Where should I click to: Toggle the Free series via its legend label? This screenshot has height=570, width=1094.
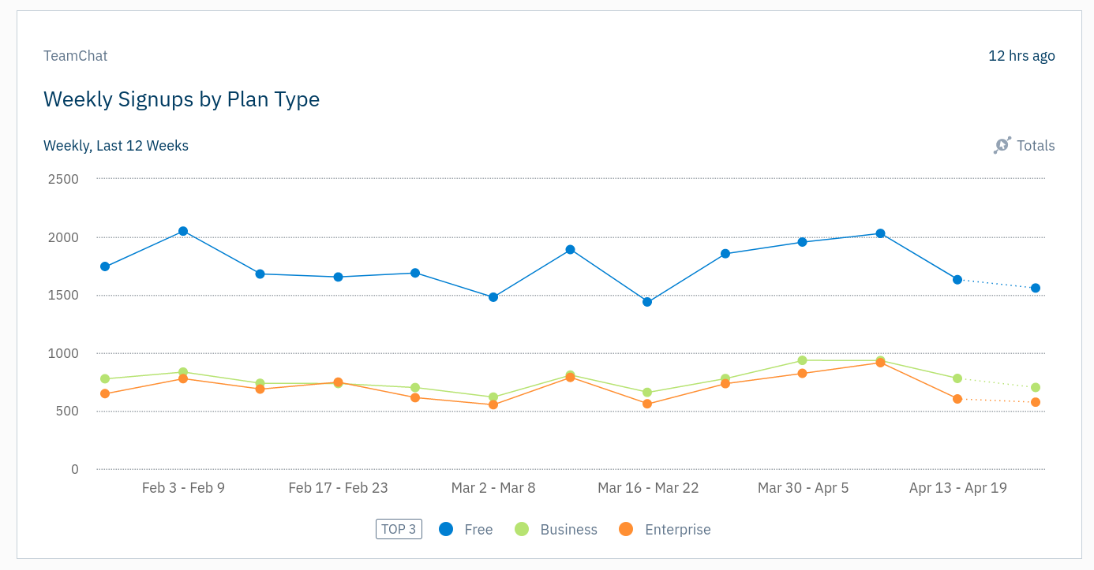pos(478,530)
